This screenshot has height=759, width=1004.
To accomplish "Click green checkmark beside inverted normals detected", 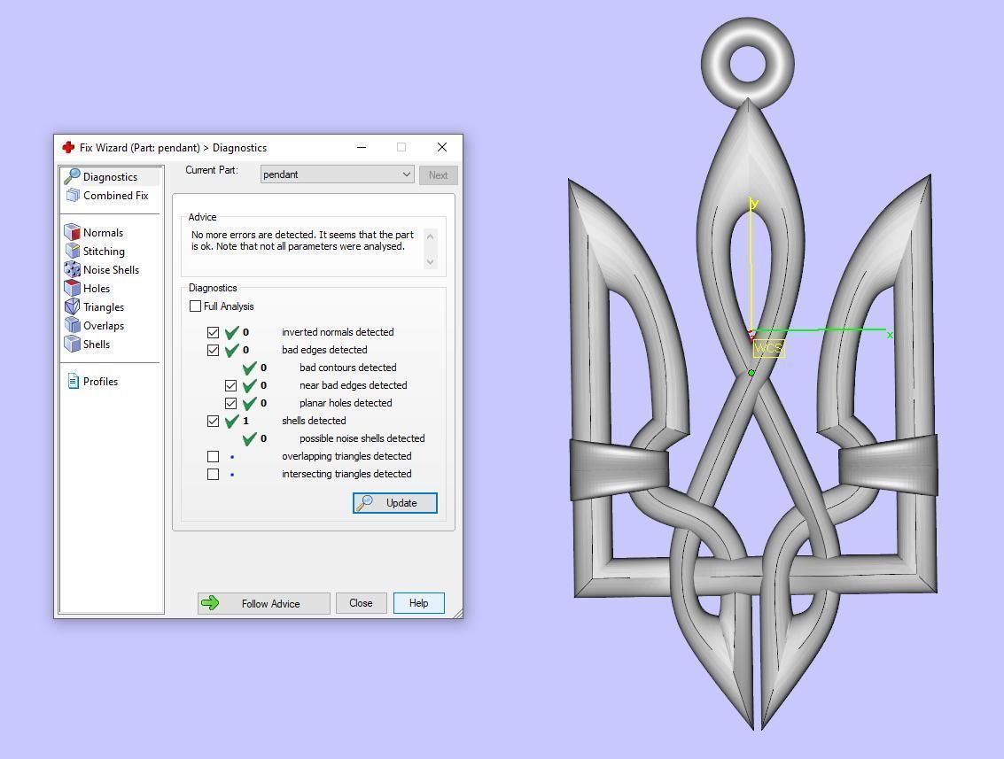I will point(232,332).
